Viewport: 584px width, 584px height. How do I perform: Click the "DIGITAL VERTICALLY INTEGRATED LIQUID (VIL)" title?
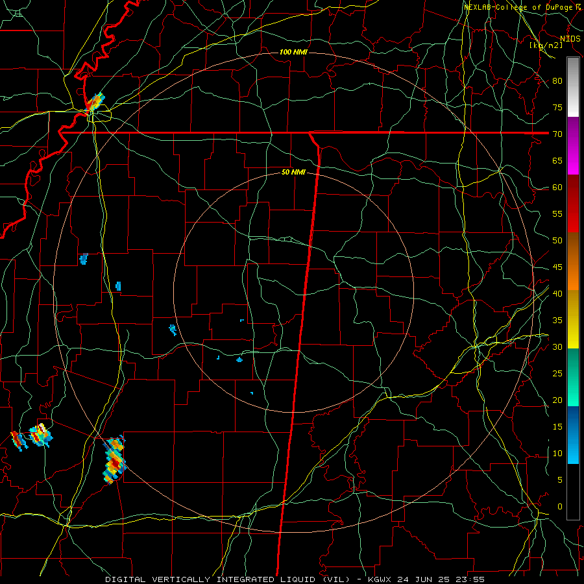click(227, 579)
